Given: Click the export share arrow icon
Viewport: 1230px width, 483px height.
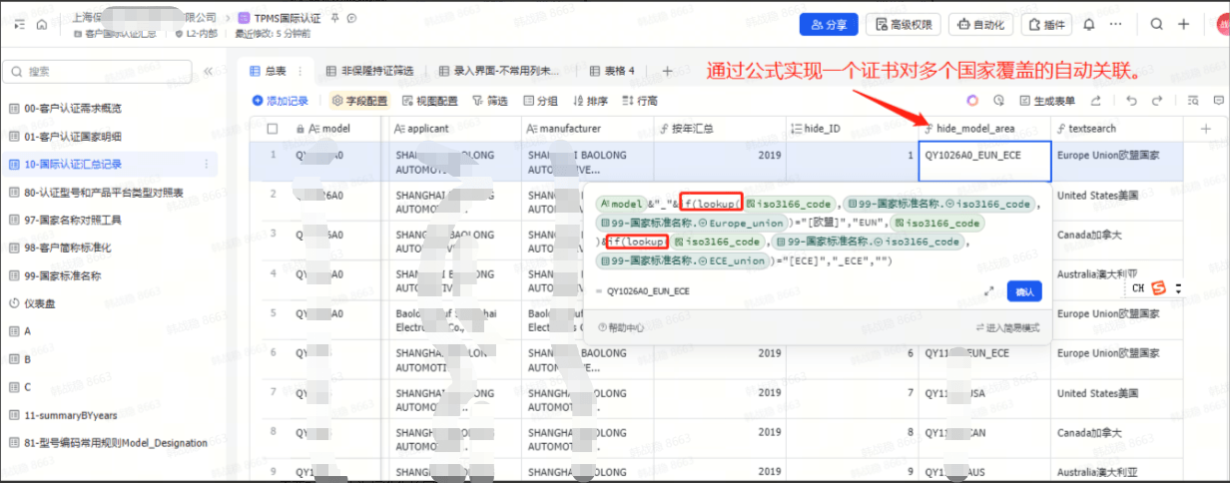Looking at the screenshot, I should pyautogui.click(x=1096, y=101).
